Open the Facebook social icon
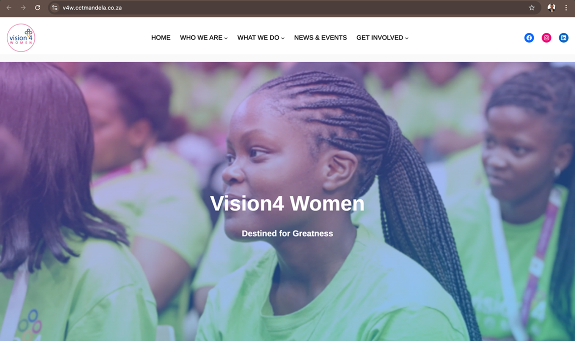This screenshot has height=341, width=575. (529, 38)
